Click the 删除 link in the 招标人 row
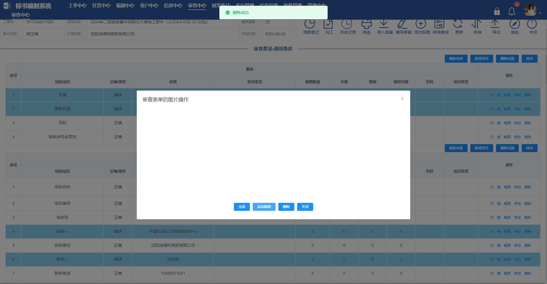Screen dimensions: 547x284 (x=528, y=232)
